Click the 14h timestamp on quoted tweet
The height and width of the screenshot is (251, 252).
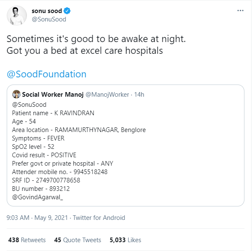[139, 94]
